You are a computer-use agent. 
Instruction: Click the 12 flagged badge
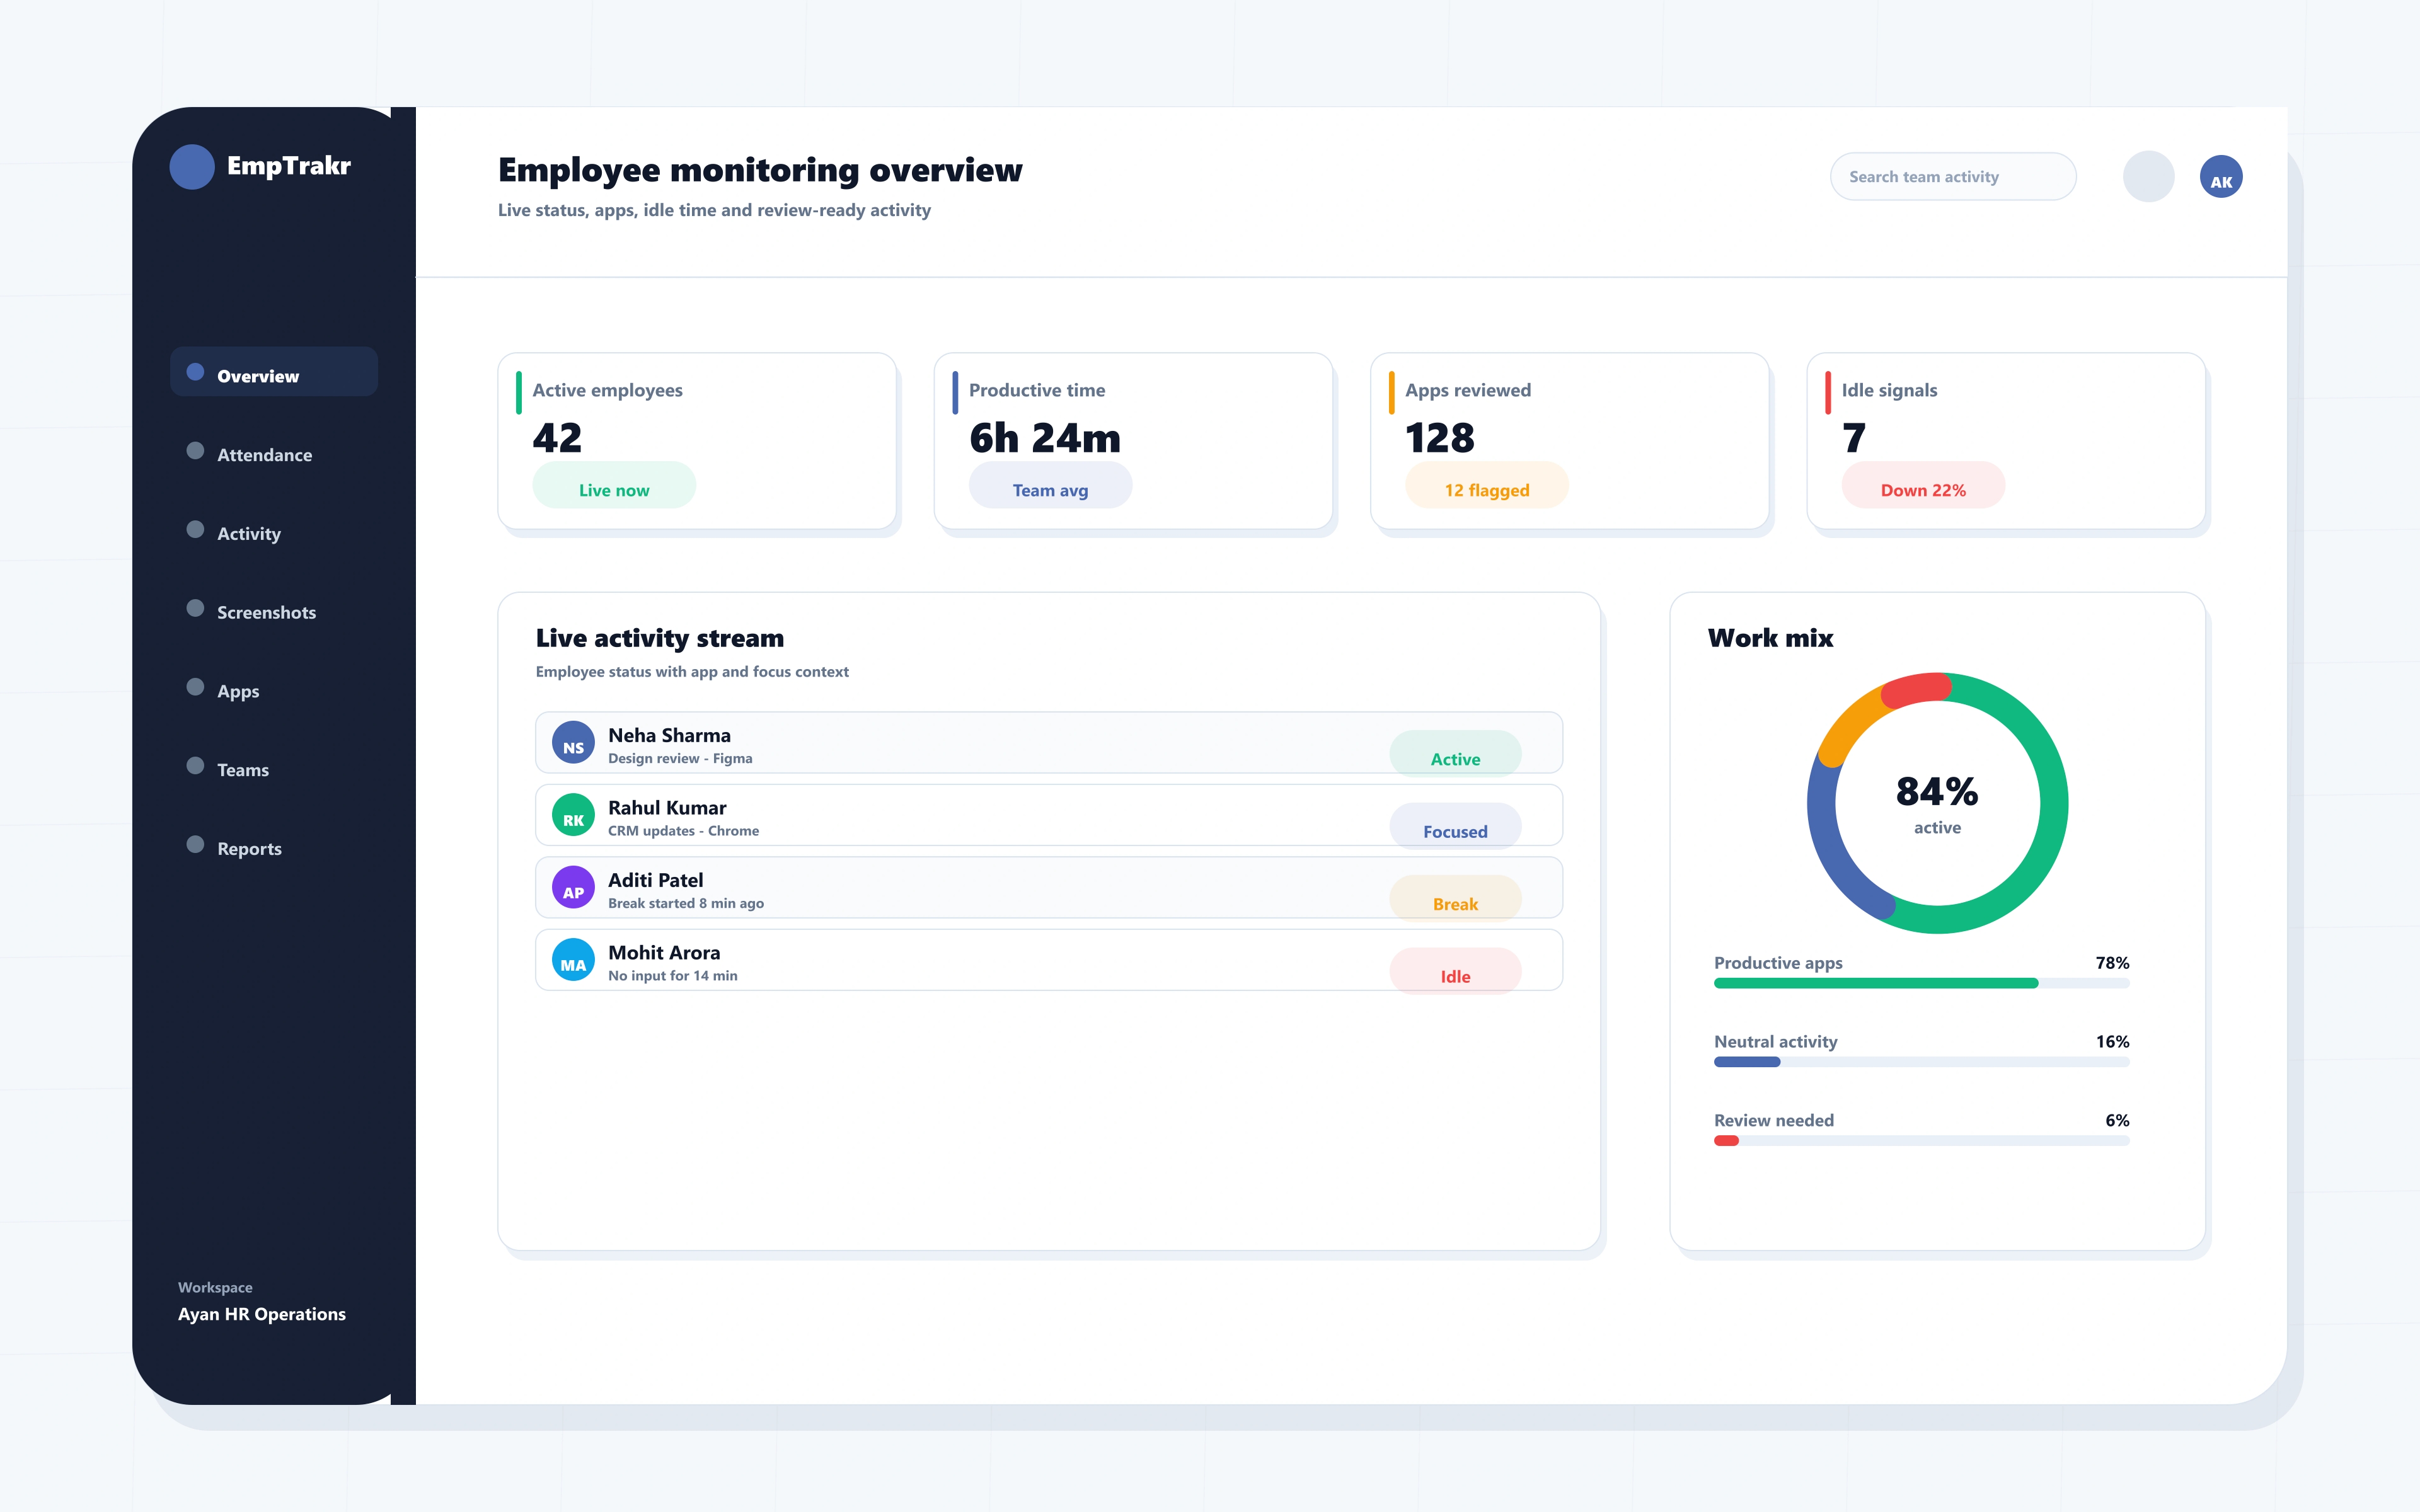tap(1487, 486)
